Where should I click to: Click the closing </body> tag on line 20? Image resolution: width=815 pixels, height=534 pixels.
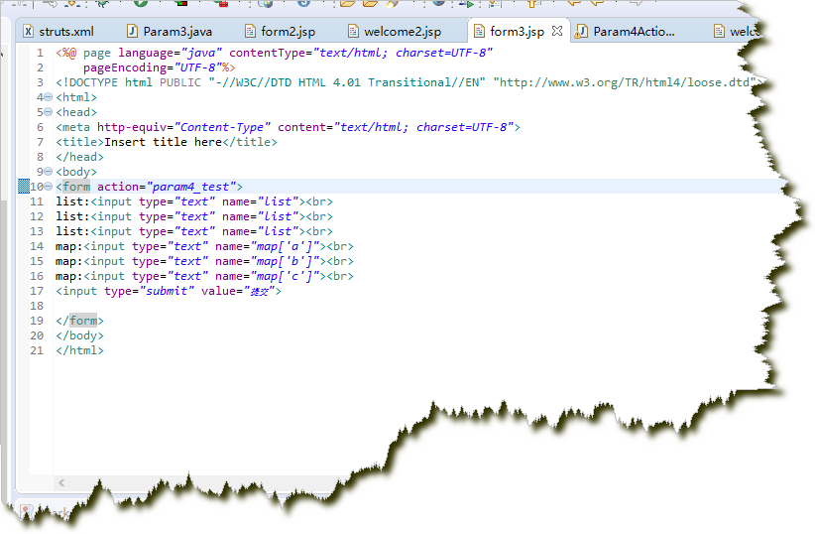pos(79,335)
